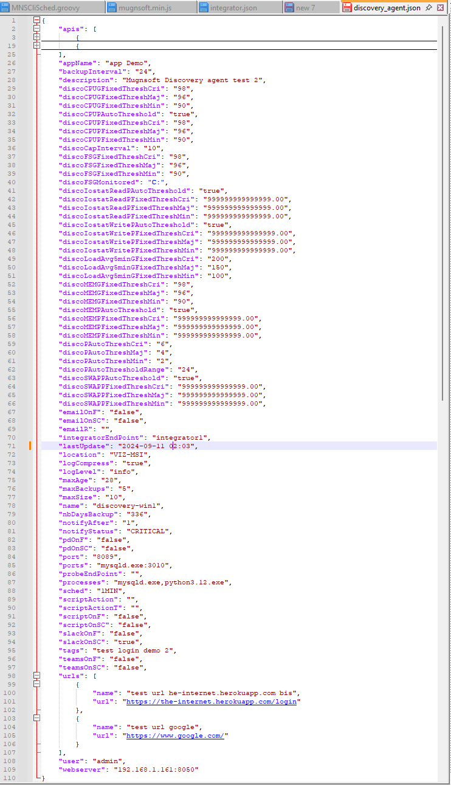Viewport: 451px width, 785px height.
Task: Click the "location": "VIZ-MSI" line
Action: [104, 454]
